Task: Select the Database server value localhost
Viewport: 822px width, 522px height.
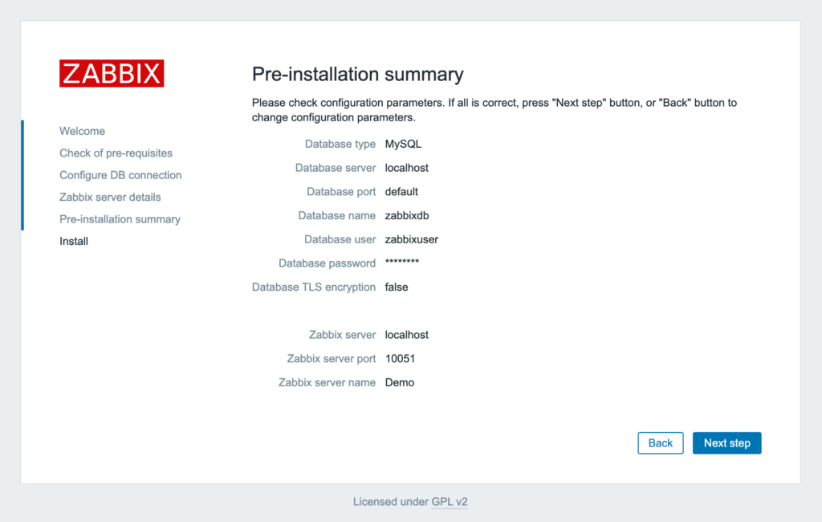Action: click(x=405, y=168)
